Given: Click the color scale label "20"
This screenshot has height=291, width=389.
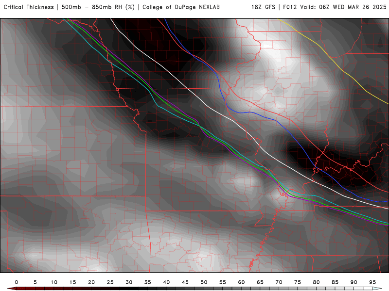Looking at the screenshot, I should tap(91, 282).
